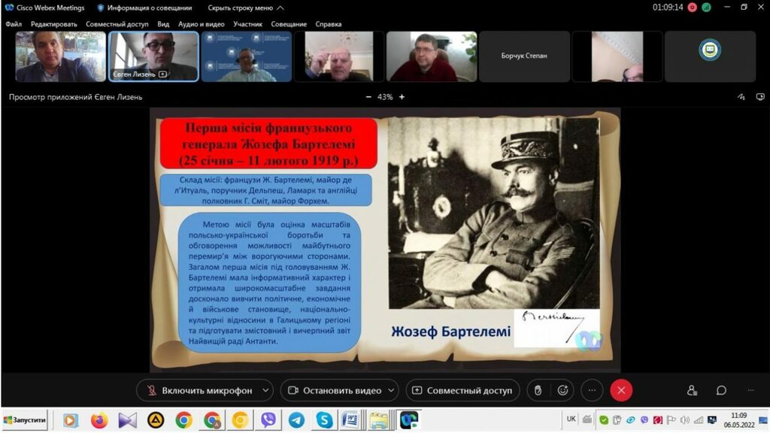Screen dimensions: 770x433
Task: Click the Совместный доступ share button
Action: point(462,390)
